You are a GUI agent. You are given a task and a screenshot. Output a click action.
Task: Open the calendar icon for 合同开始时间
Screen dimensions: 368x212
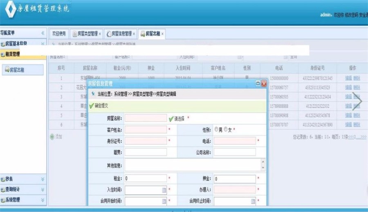pos(164,201)
